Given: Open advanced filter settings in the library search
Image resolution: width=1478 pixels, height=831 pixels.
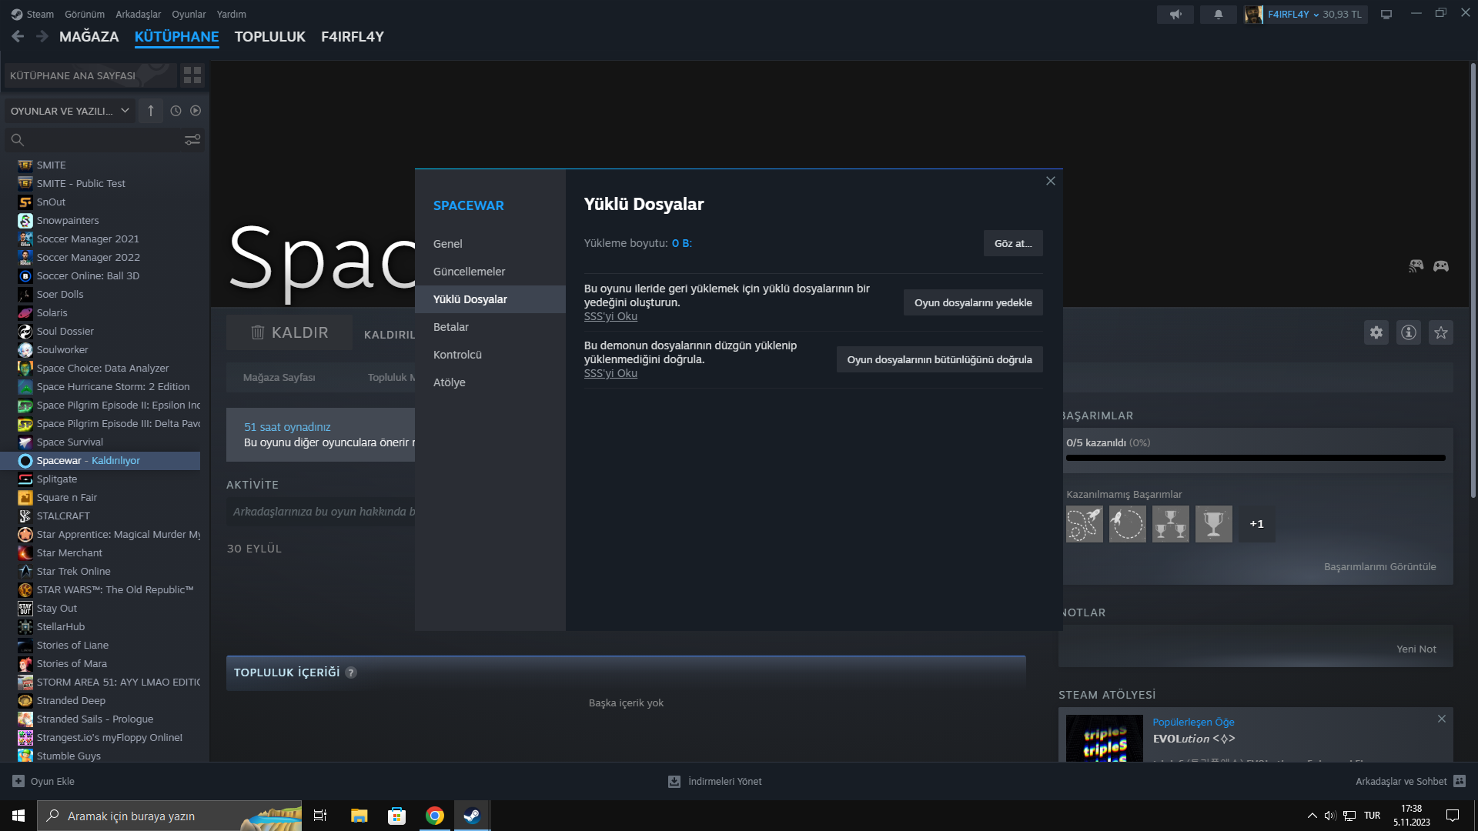Looking at the screenshot, I should (x=192, y=139).
